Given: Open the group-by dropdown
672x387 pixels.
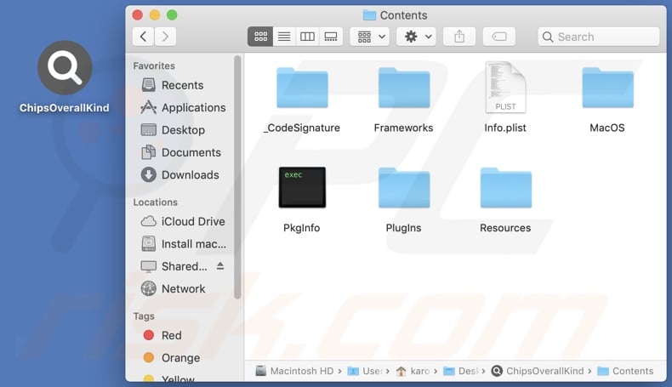Looking at the screenshot, I should pos(370,37).
